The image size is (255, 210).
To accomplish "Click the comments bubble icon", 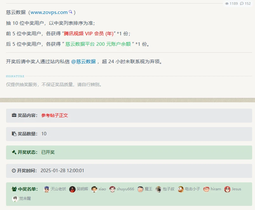I will [x=242, y=3].
